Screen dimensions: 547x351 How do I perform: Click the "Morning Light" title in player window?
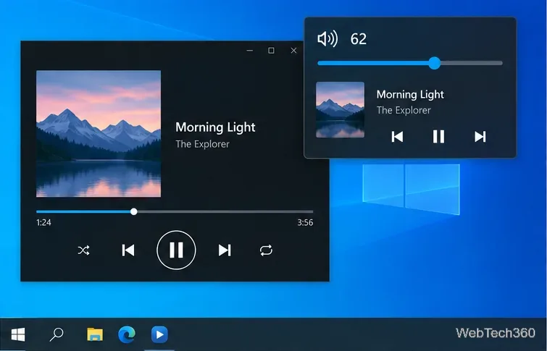(x=215, y=127)
